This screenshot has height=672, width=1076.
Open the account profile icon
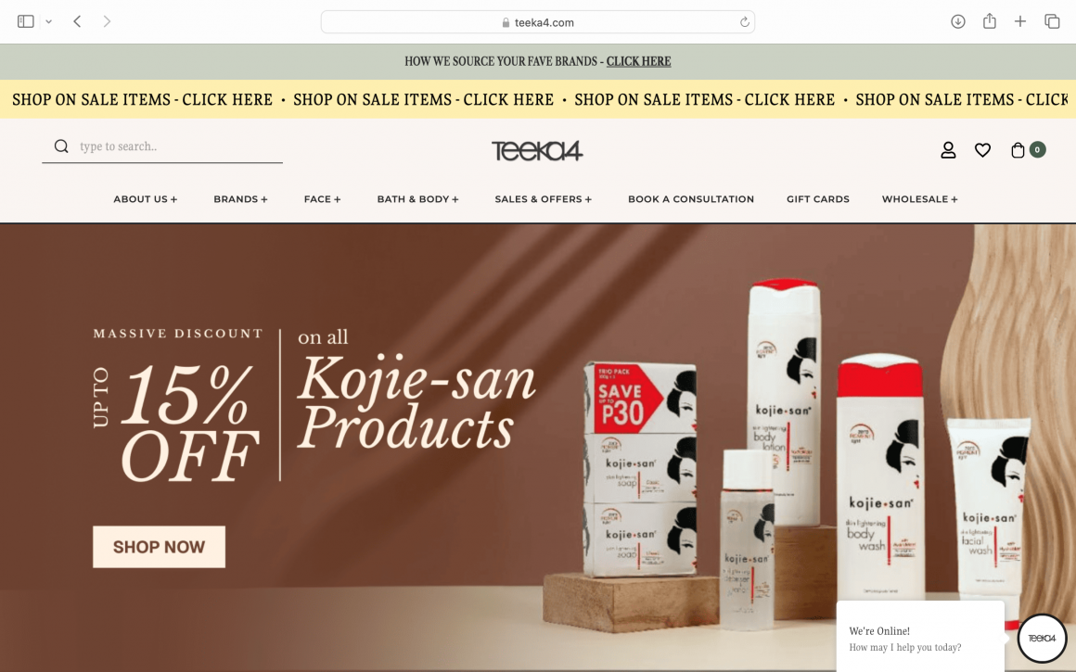coord(948,149)
